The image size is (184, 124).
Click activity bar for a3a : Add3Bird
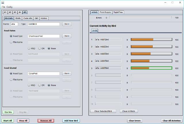tap(152, 54)
